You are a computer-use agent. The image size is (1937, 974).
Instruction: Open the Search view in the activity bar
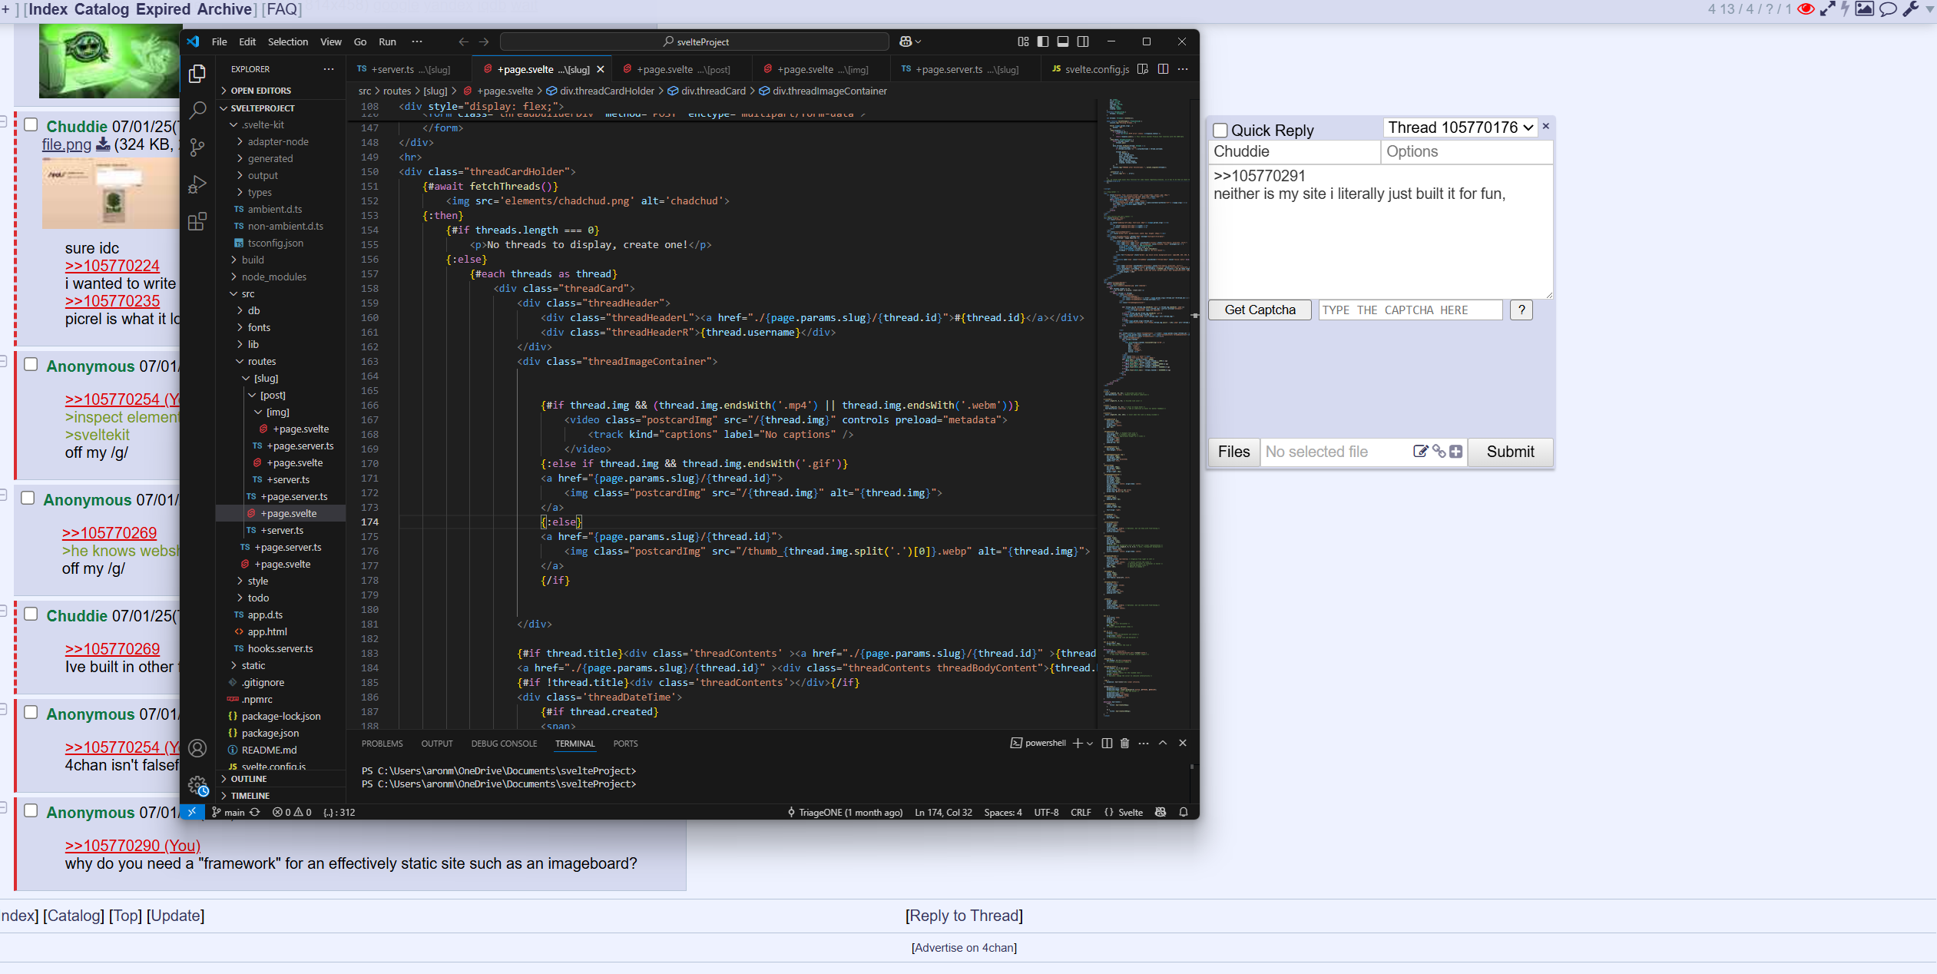point(197,110)
